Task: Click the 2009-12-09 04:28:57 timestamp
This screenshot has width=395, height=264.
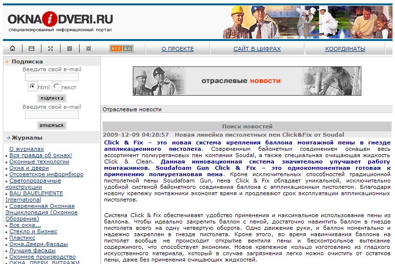Action: pos(136,135)
